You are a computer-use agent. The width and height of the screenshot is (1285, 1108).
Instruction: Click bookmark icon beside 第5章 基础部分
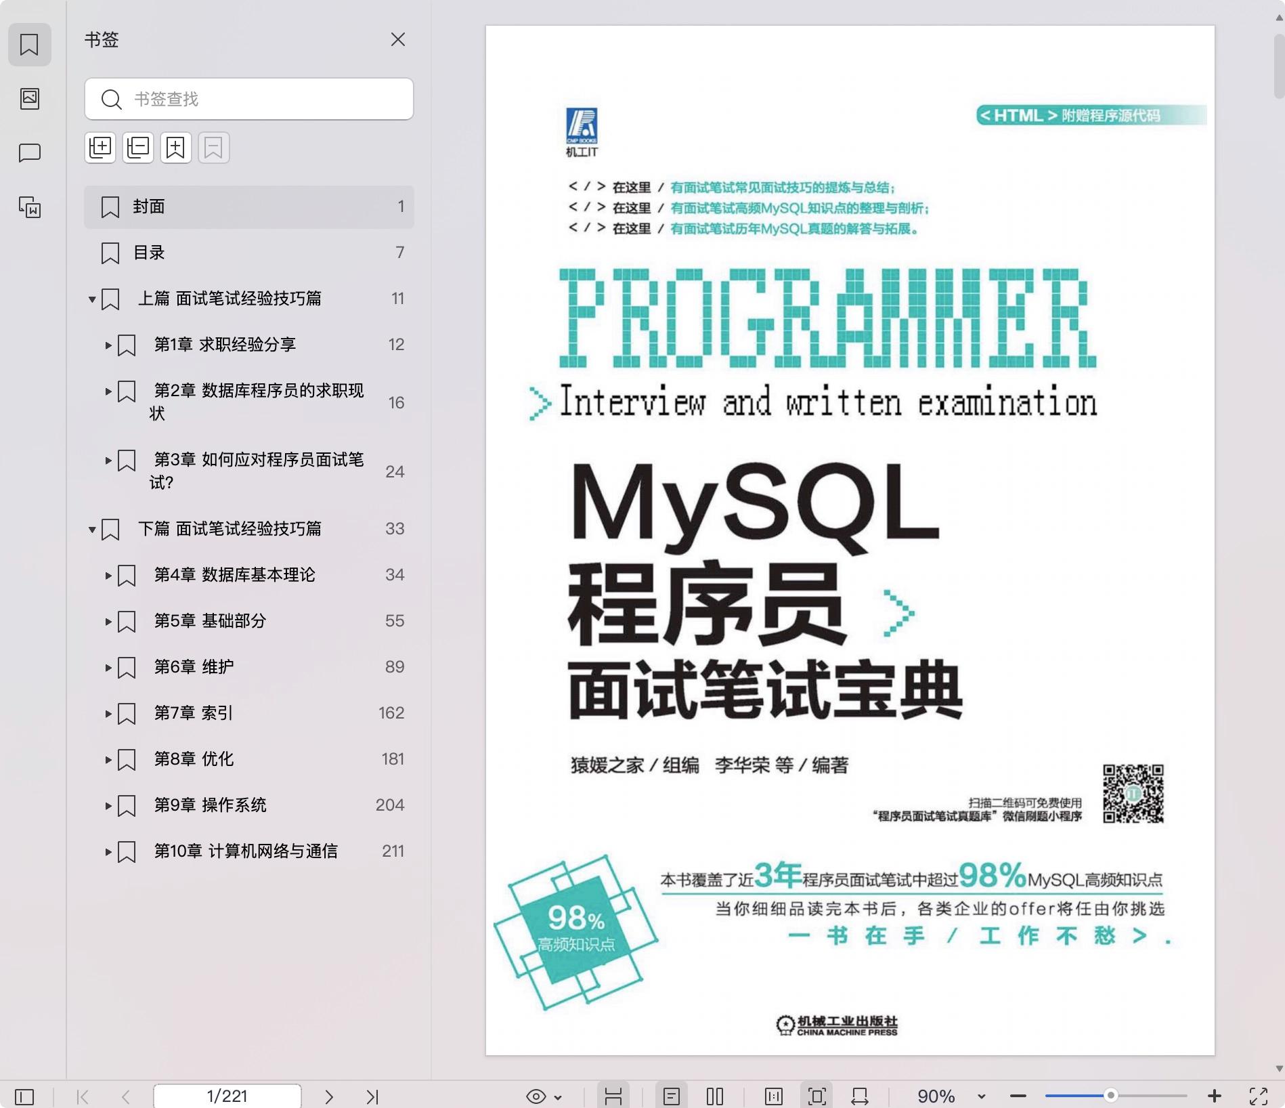tap(127, 622)
